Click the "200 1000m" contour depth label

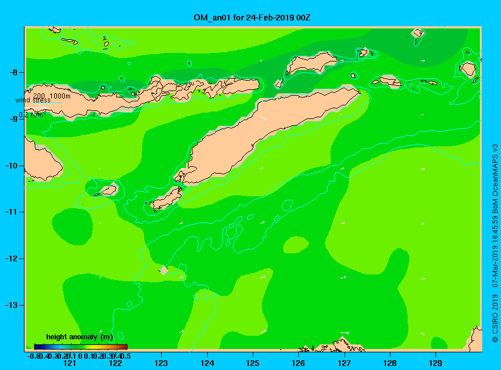pos(51,96)
